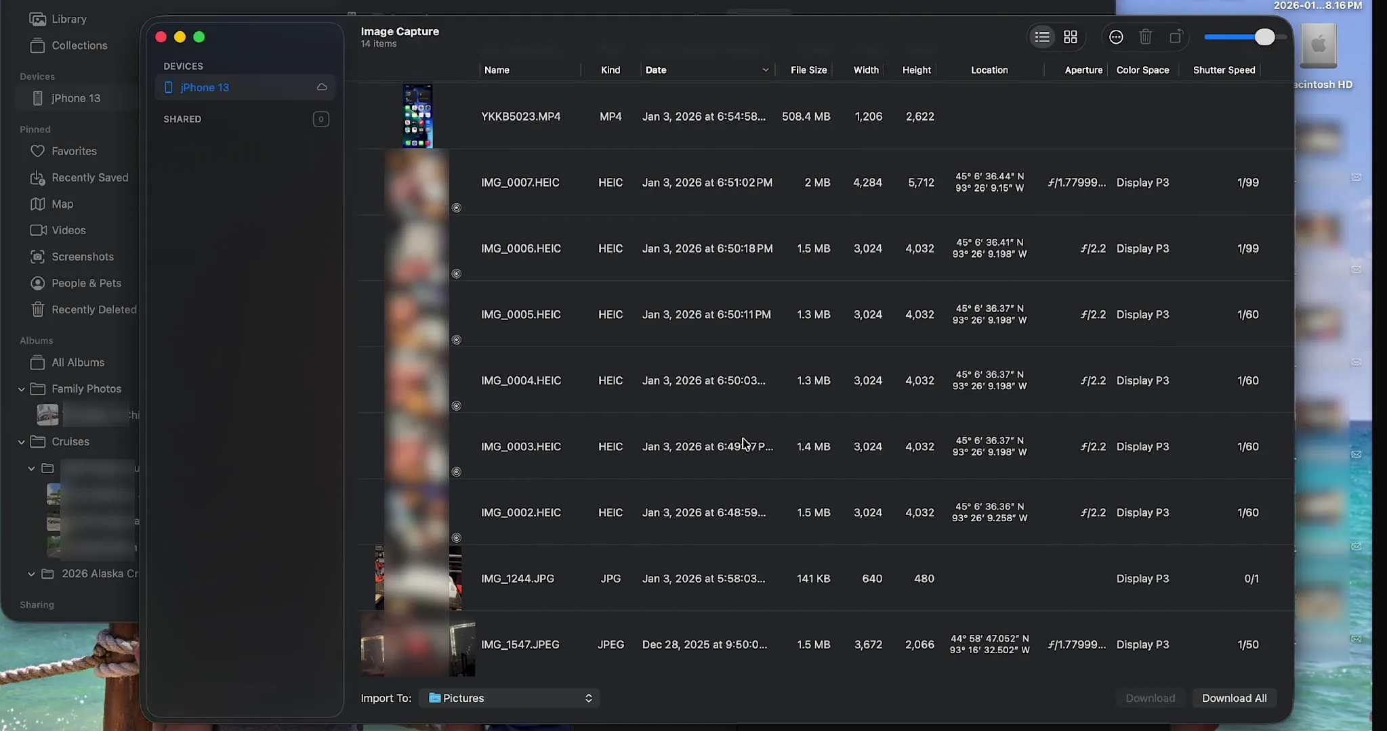Image resolution: width=1387 pixels, height=731 pixels.
Task: Collapse the Cruises folder
Action: pos(21,442)
